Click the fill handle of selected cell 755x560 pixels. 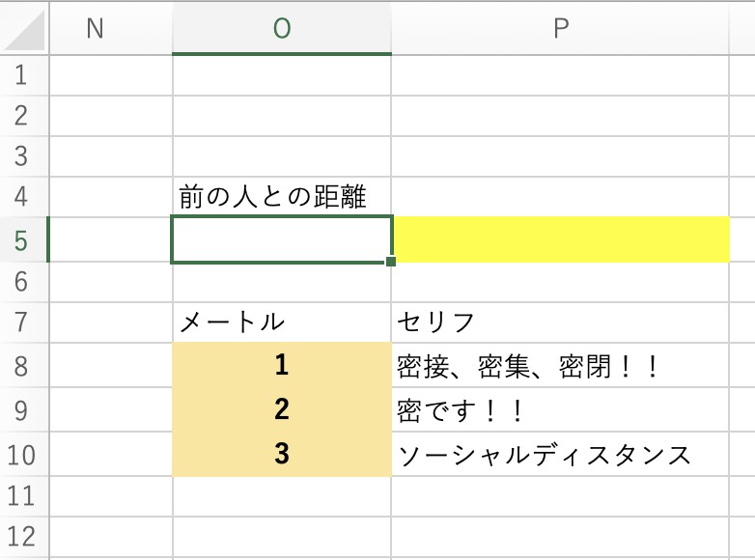[x=391, y=262]
